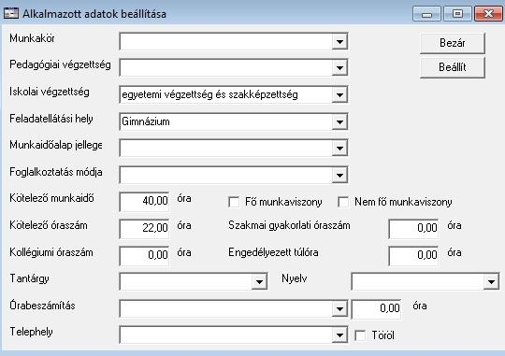This screenshot has width=505, height=356.
Task: Open the Iskolai végzettség dropdown
Action: (339, 95)
